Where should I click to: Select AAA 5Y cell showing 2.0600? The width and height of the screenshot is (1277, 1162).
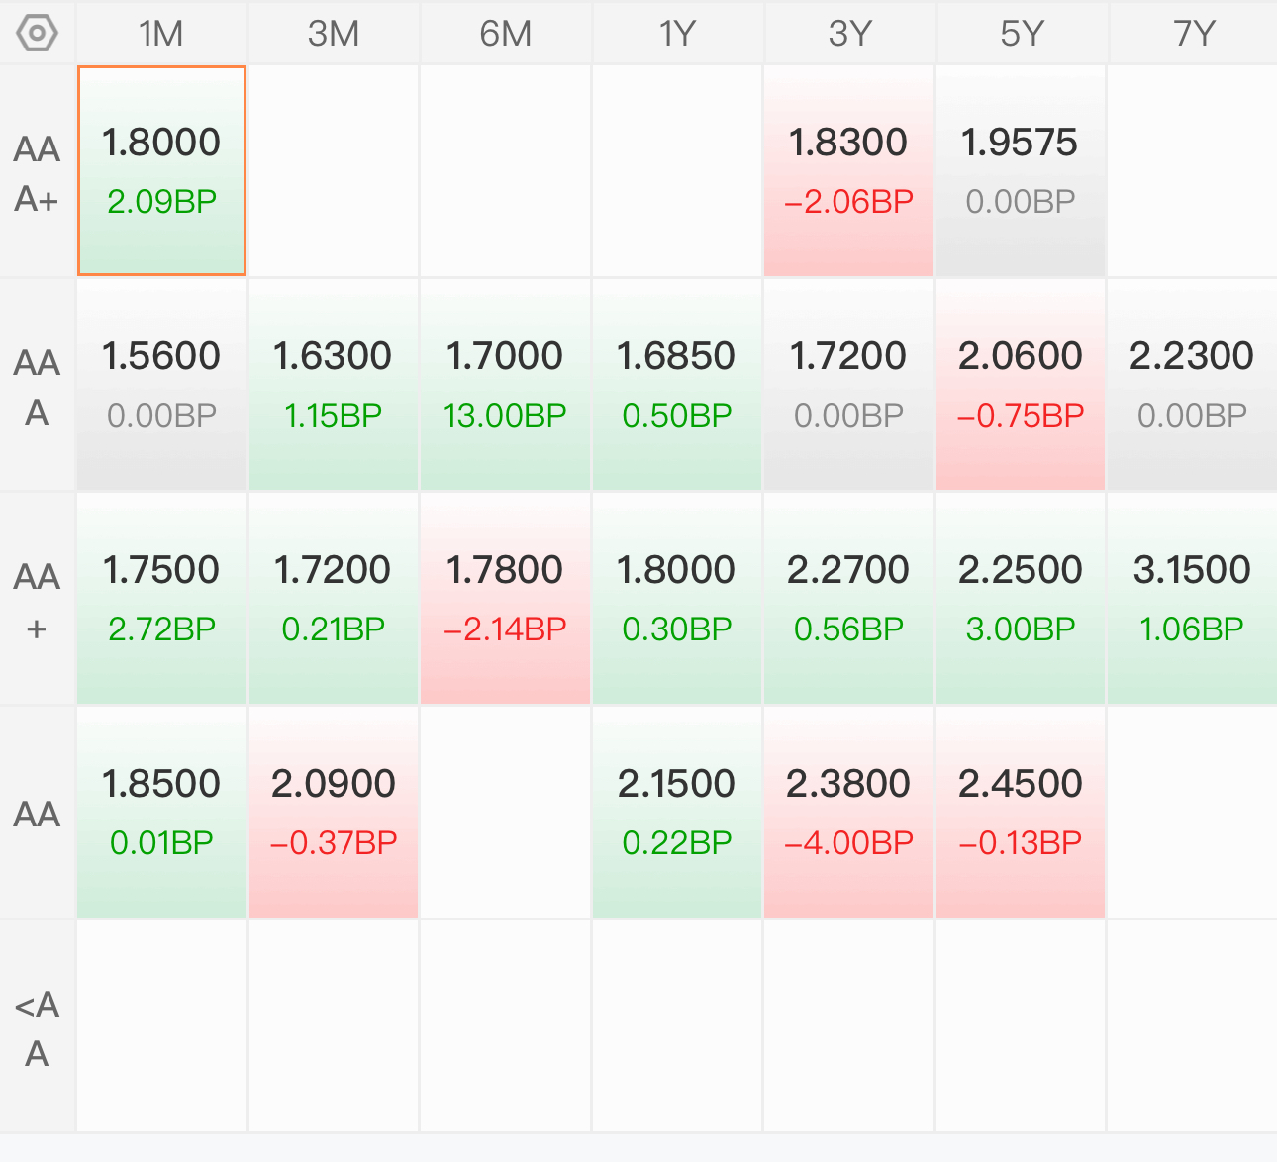pos(1020,384)
